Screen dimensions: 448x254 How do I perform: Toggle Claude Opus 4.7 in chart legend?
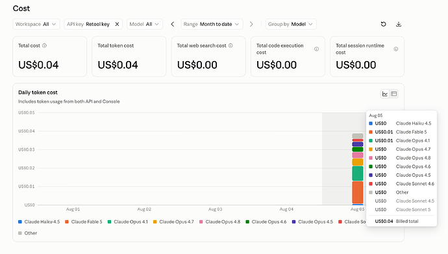pyautogui.click(x=173, y=222)
